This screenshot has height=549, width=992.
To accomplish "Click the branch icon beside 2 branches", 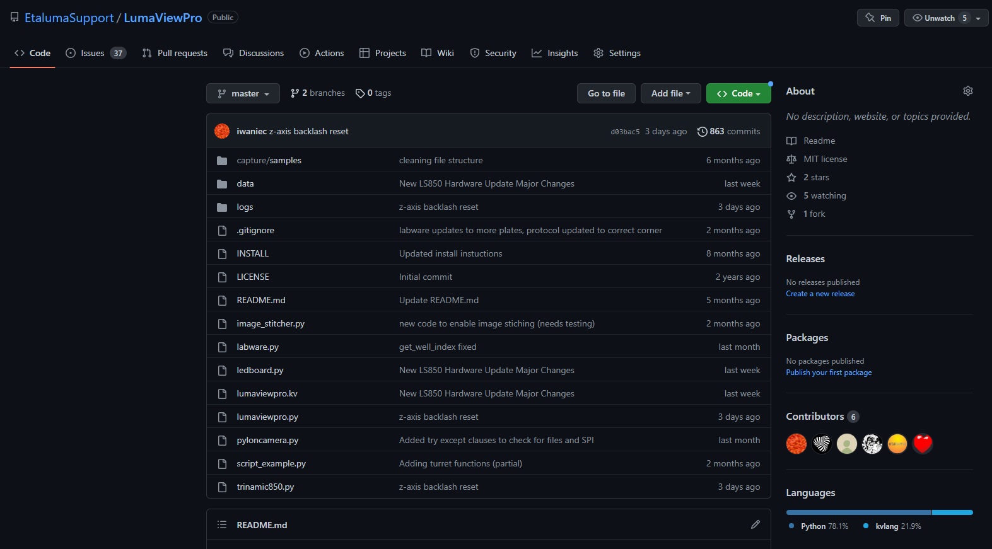I will click(x=295, y=93).
